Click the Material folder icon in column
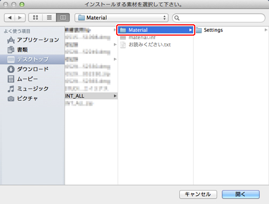This screenshot has height=204, width=269. click(x=123, y=30)
